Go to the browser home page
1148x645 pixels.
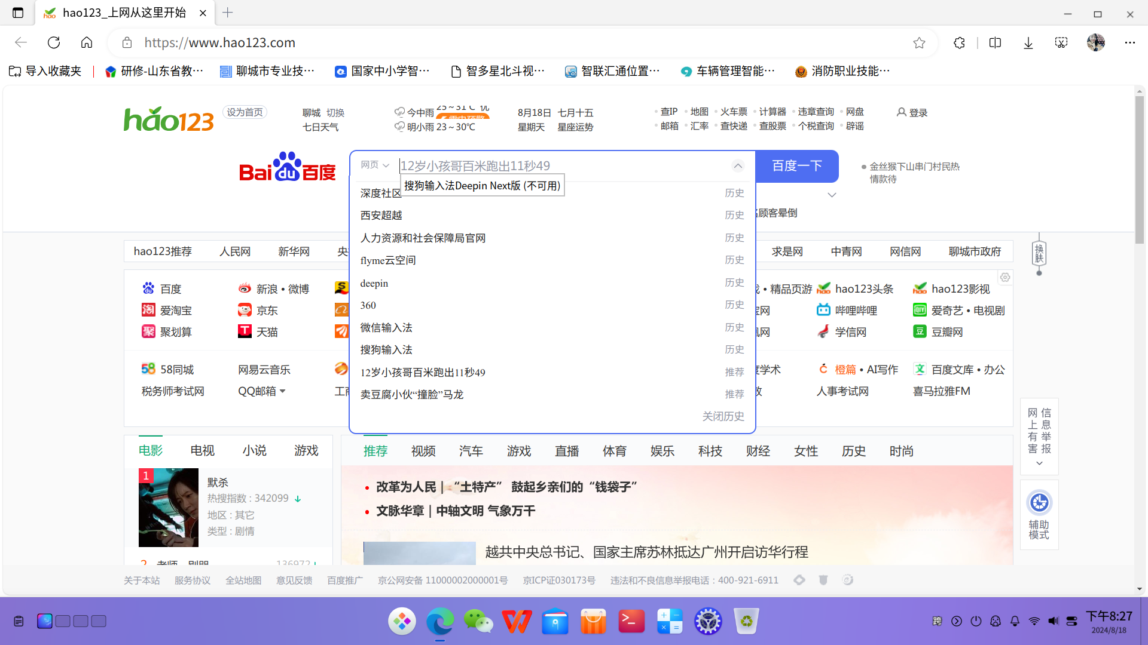point(87,42)
